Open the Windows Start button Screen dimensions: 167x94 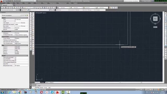[x=2, y=92]
